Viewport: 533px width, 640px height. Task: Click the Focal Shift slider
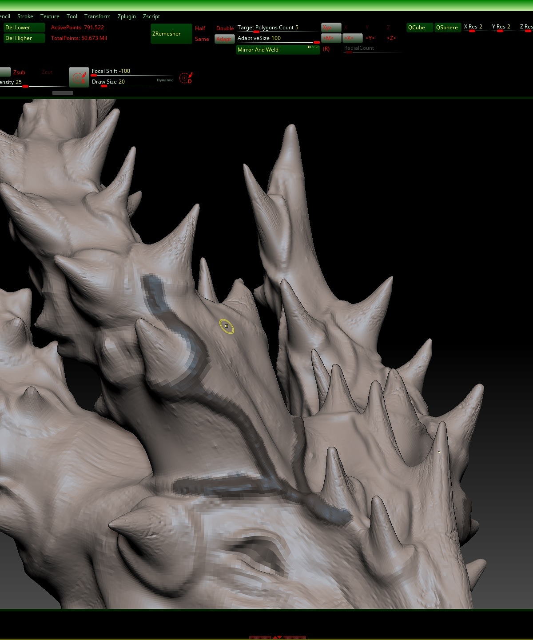coord(132,72)
